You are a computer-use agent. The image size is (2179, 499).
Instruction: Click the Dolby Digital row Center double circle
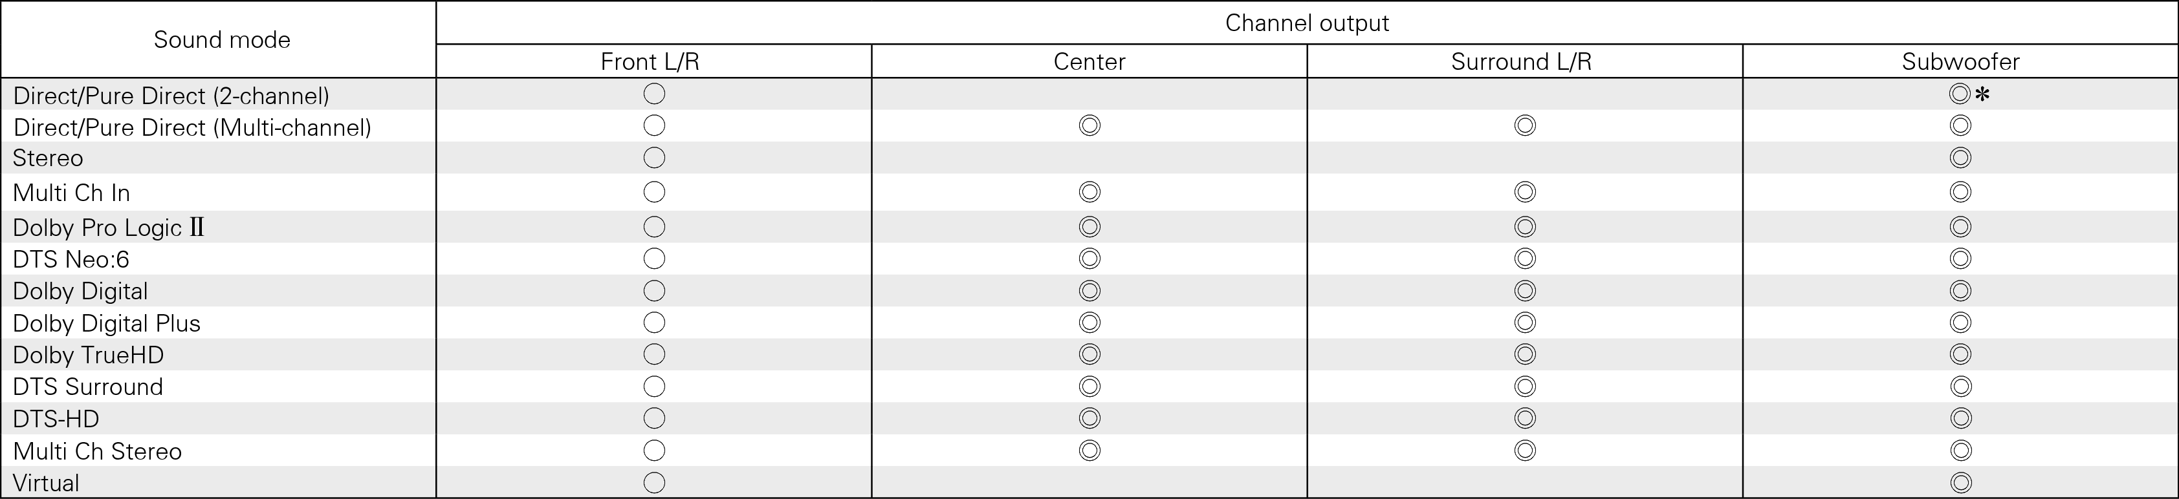pos(1089,291)
